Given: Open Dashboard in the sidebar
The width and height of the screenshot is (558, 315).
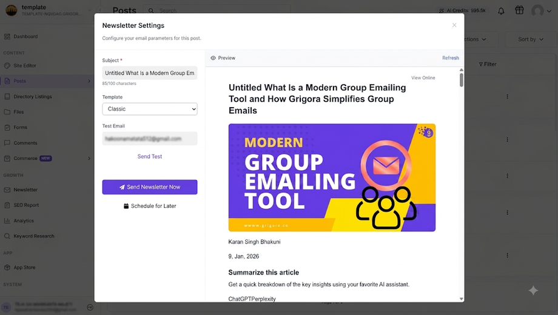Looking at the screenshot, I should tap(25, 36).
